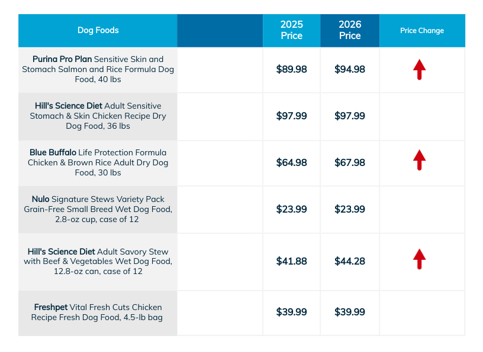Select the 2025 Price column header
Screen dimensions: 483x352
291,30
